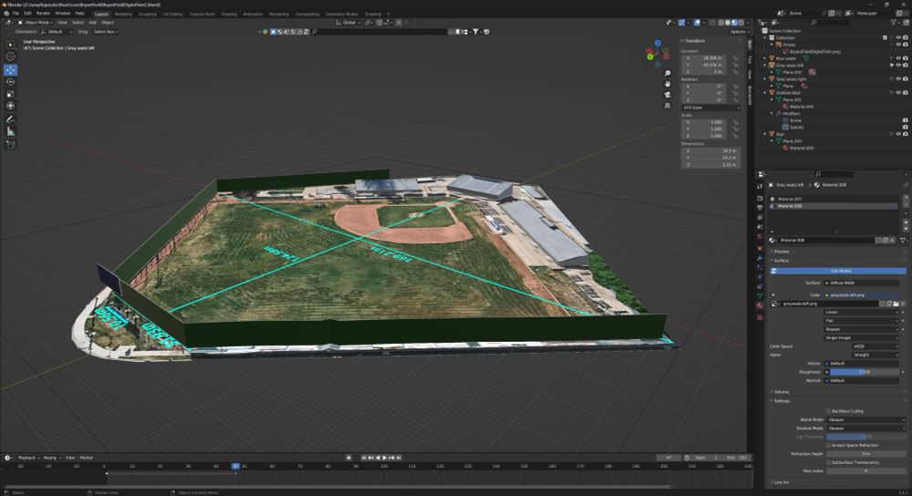Open the Render menu
The height and width of the screenshot is (496, 912).
pyautogui.click(x=43, y=14)
